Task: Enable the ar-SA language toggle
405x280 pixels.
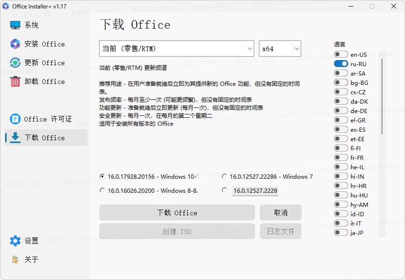Action: [341, 73]
